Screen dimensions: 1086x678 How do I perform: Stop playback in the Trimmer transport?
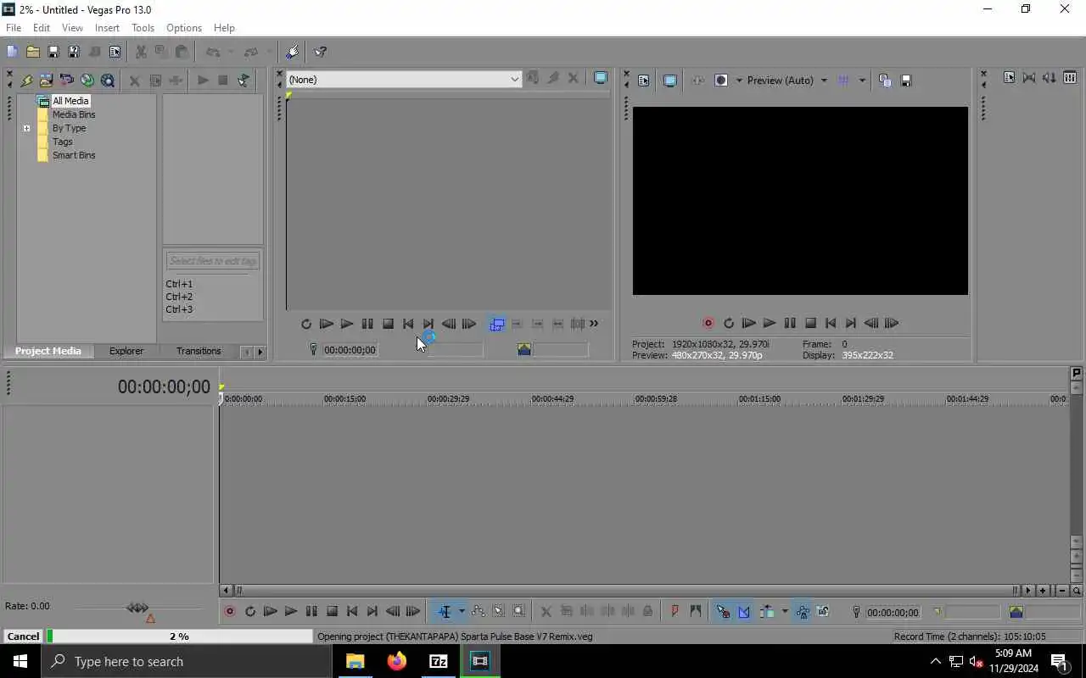click(388, 324)
